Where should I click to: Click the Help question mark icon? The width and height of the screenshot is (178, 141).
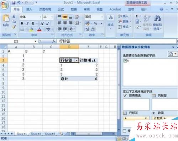(161, 9)
